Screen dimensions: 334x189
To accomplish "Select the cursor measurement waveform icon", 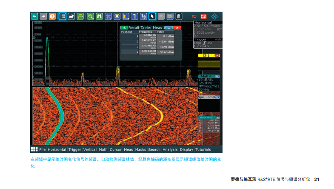I will click(108, 17).
